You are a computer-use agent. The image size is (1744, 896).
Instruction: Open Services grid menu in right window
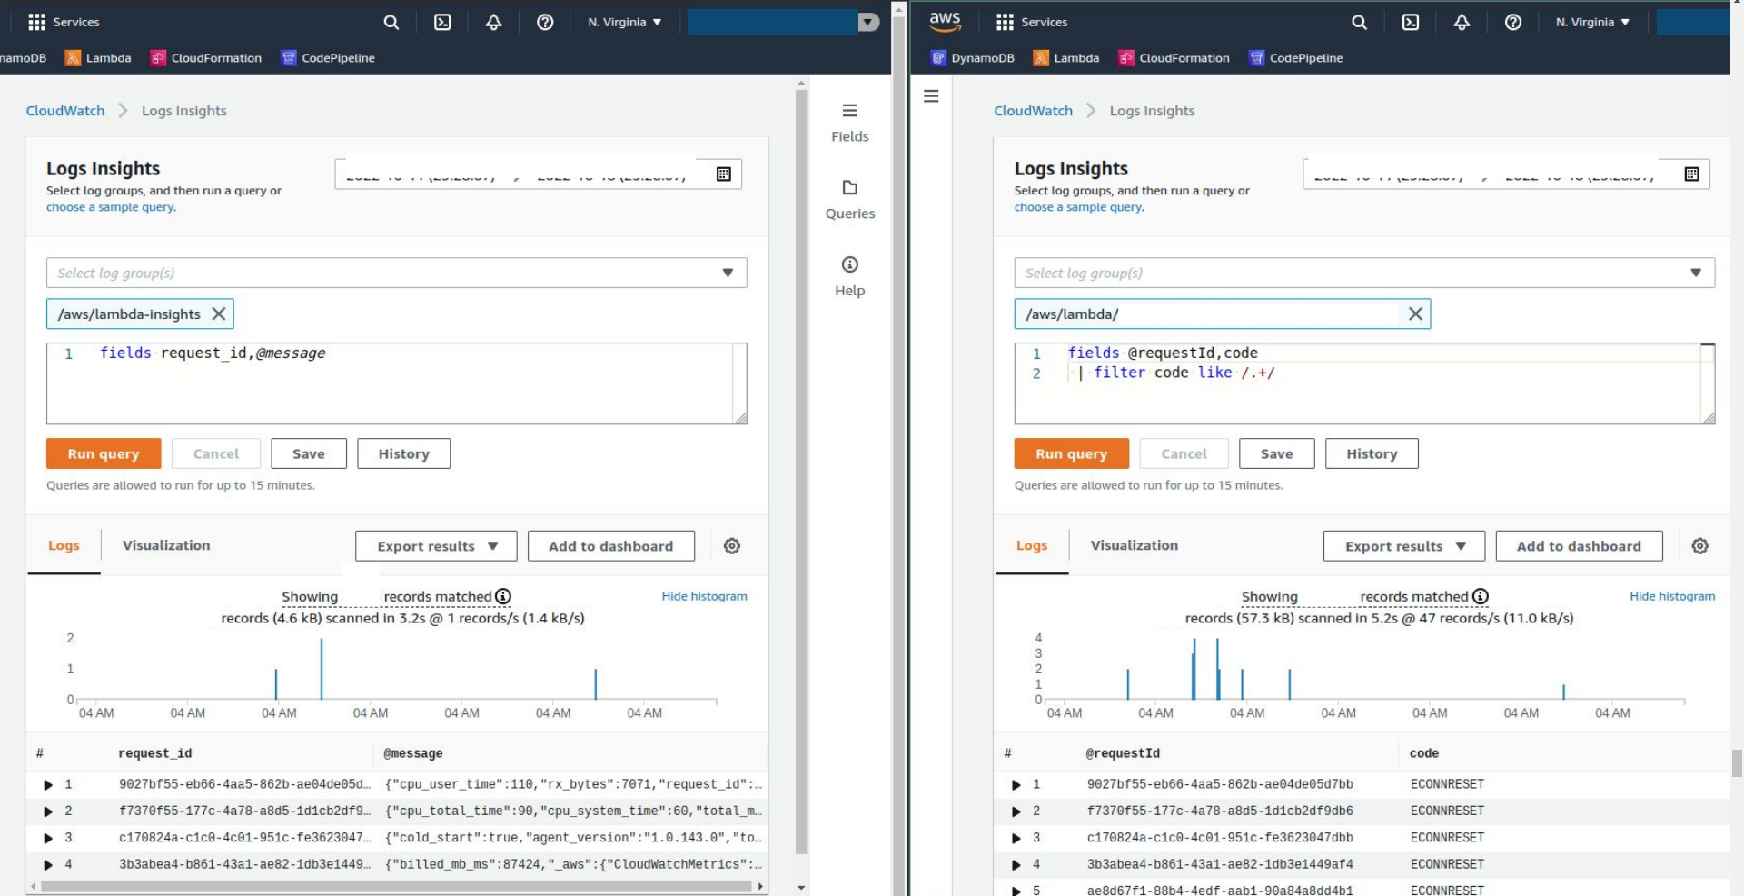click(x=1032, y=22)
